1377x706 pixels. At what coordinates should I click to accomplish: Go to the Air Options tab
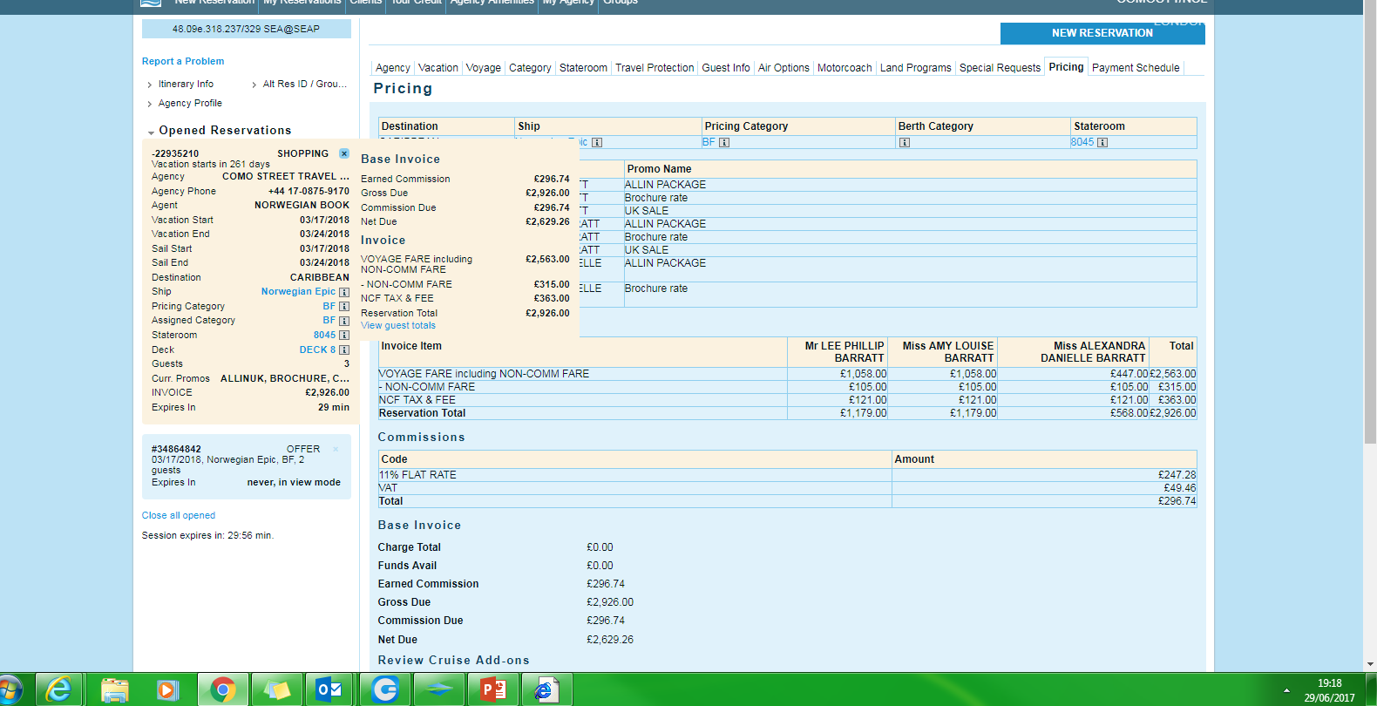[783, 68]
